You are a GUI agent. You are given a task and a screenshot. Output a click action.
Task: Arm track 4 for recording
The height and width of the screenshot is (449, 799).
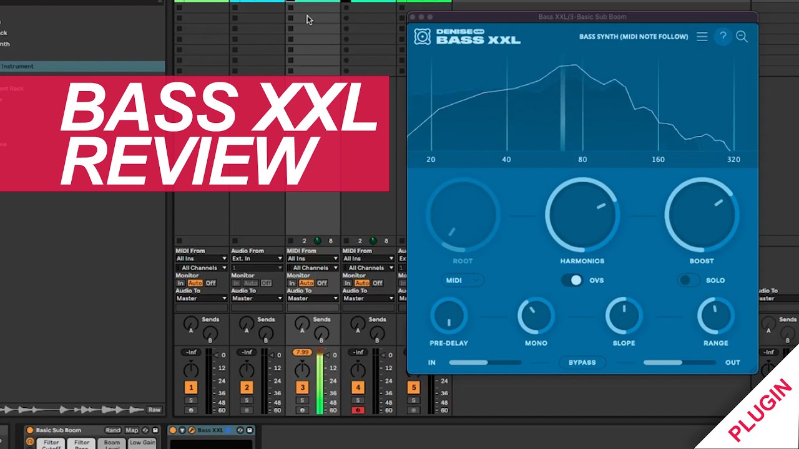coord(358,410)
